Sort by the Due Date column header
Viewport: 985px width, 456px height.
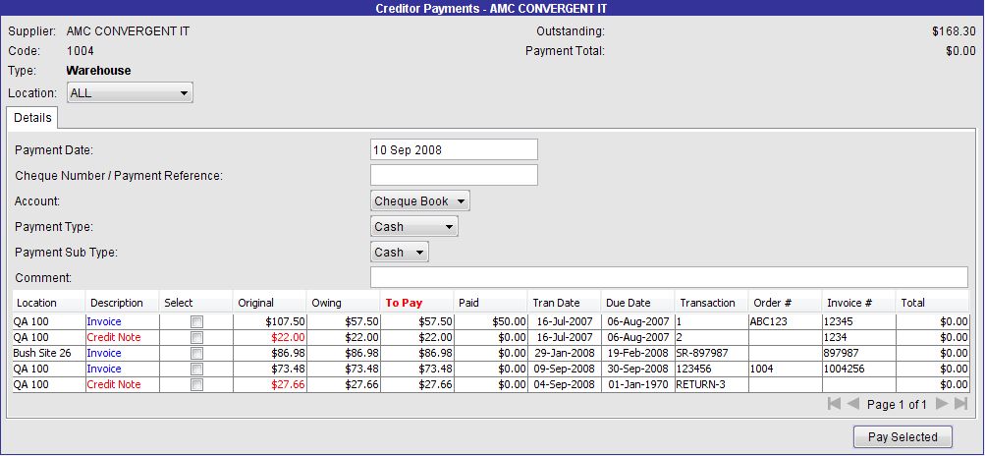point(638,303)
